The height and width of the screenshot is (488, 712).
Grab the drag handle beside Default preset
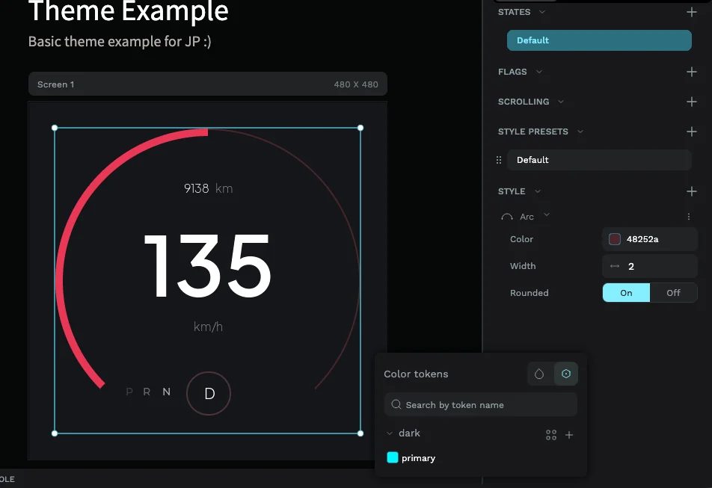tap(499, 160)
